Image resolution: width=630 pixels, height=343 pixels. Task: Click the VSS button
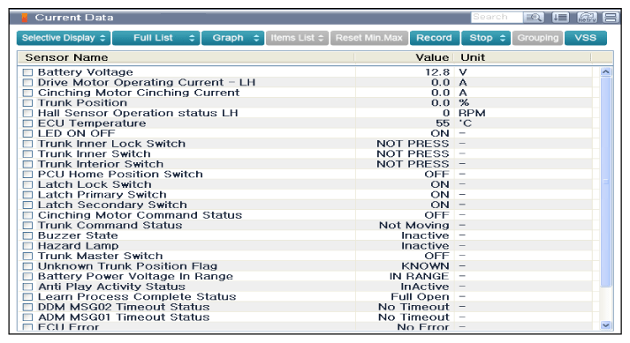[x=586, y=38]
